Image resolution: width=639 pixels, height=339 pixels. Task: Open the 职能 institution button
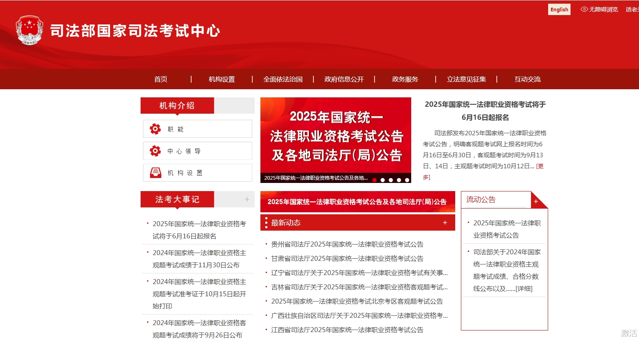(198, 129)
